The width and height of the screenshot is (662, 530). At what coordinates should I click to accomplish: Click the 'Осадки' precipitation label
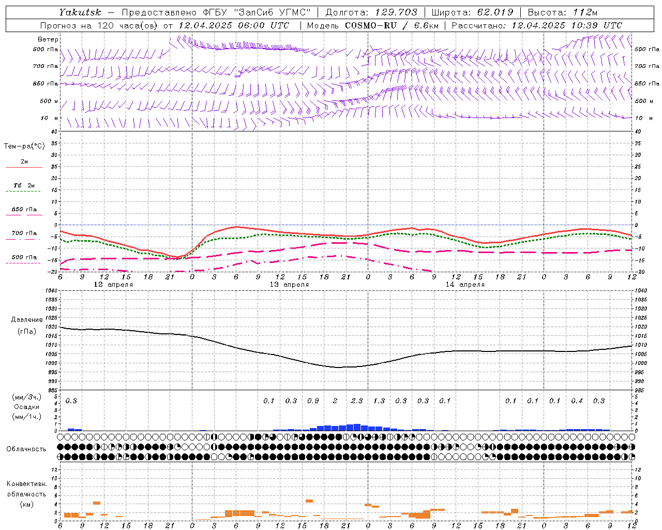tap(27, 407)
